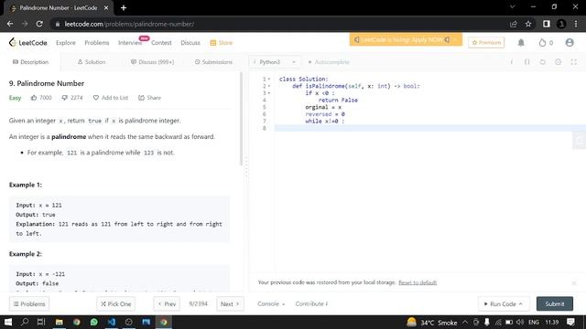Switch to the Solution tab
Image resolution: width=586 pixels, height=329 pixels.
92,62
